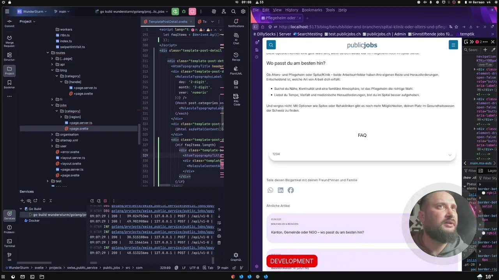The height and width of the screenshot is (280, 499).
Task: Toggle soft-wrap in Services console
Action: (219, 223)
